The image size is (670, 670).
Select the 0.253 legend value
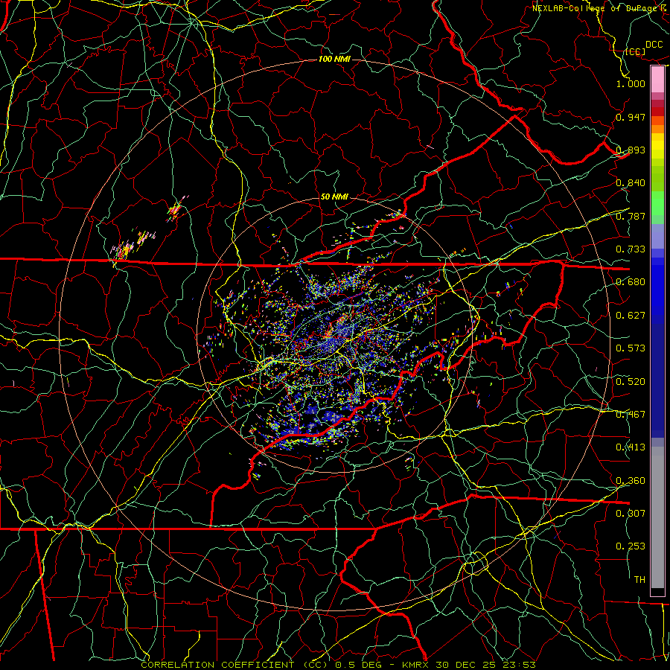click(631, 546)
